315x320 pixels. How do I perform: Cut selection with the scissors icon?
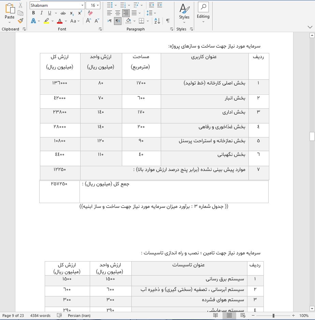[20, 5]
